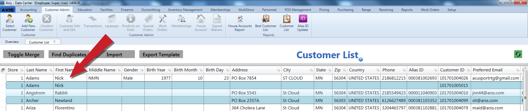Click email acusportrtg@gmail.com cell
The image size is (528, 111).
pyautogui.click(x=496, y=78)
